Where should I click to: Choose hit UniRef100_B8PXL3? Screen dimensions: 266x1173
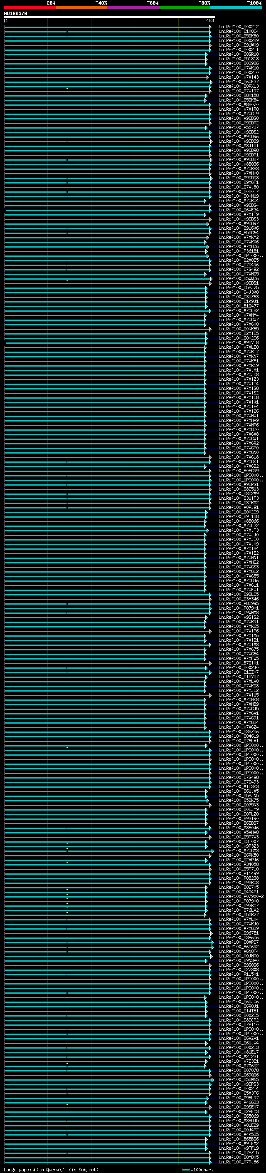[239, 87]
